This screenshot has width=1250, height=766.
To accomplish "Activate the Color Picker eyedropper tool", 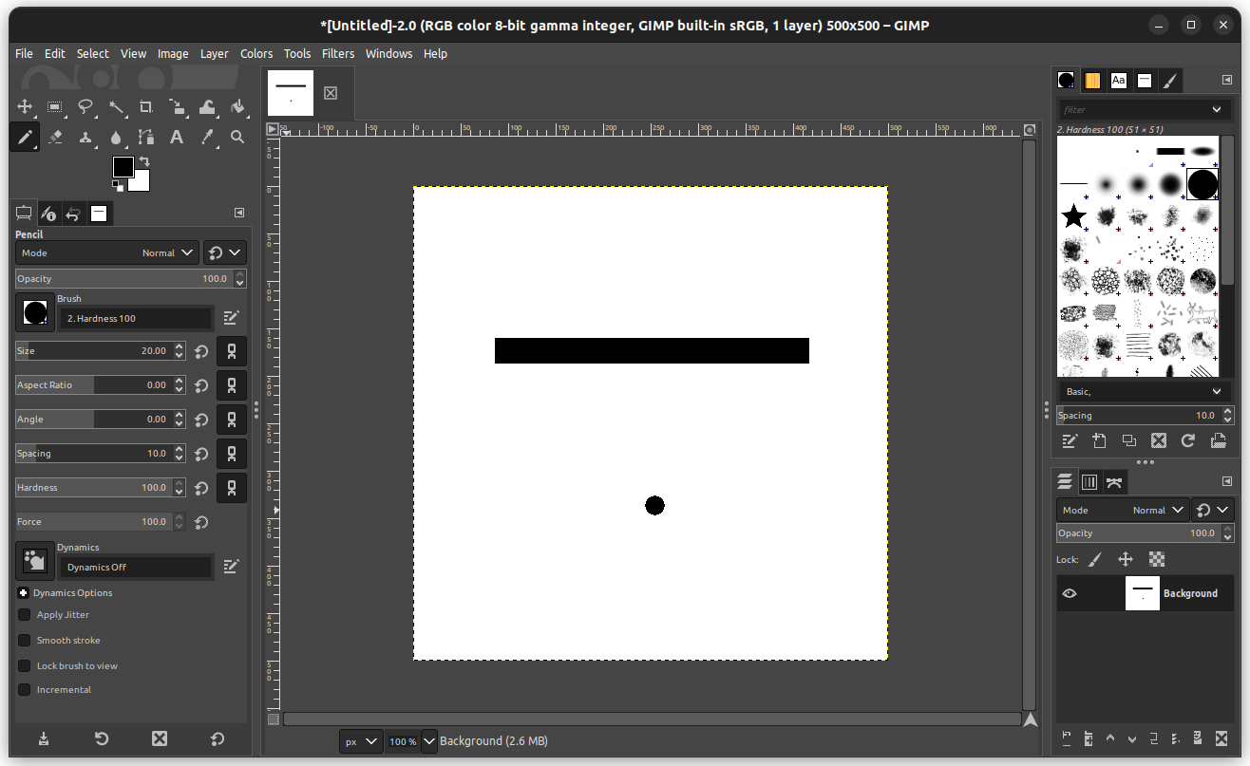I will click(x=207, y=138).
